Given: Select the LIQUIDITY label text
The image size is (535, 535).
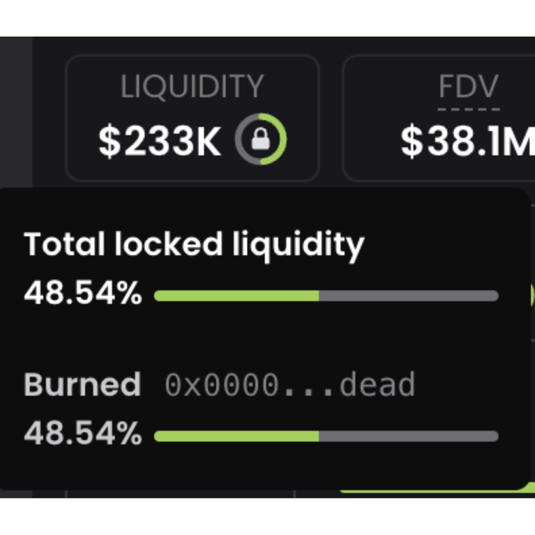Looking at the screenshot, I should pos(192,86).
